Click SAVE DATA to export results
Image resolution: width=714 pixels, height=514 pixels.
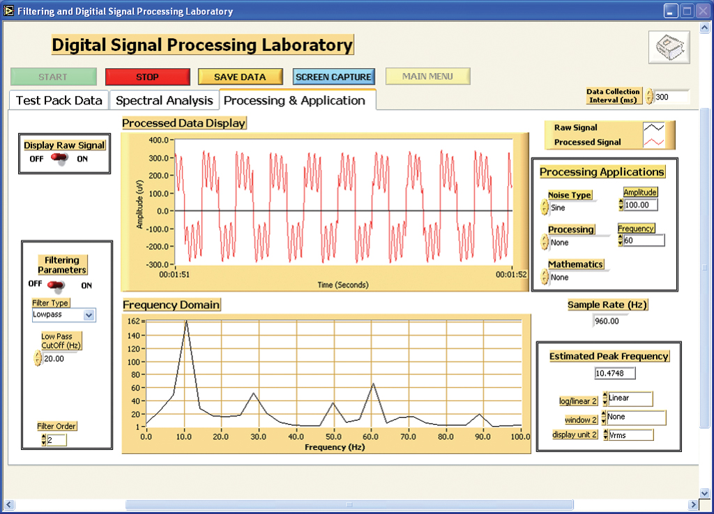[x=240, y=77]
